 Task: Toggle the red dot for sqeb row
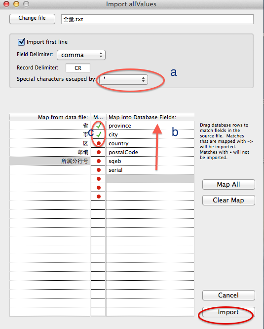[x=99, y=161]
